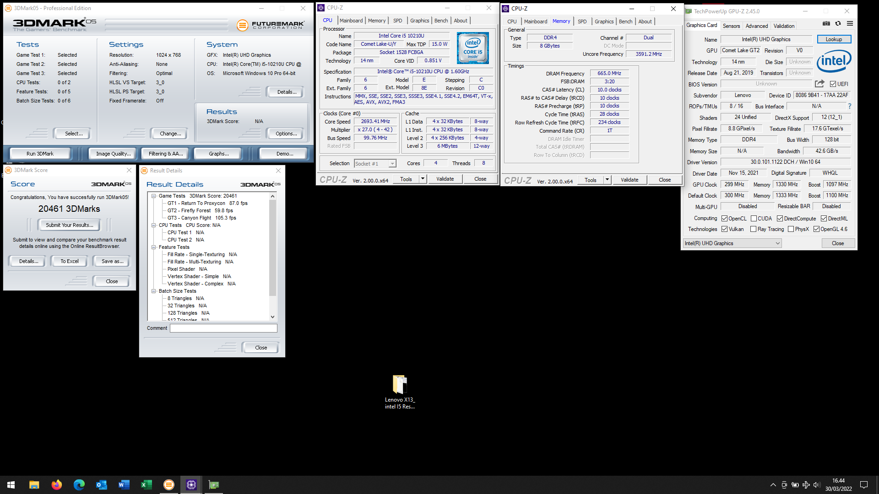
Task: Click the To Excel button
Action: [x=69, y=261]
